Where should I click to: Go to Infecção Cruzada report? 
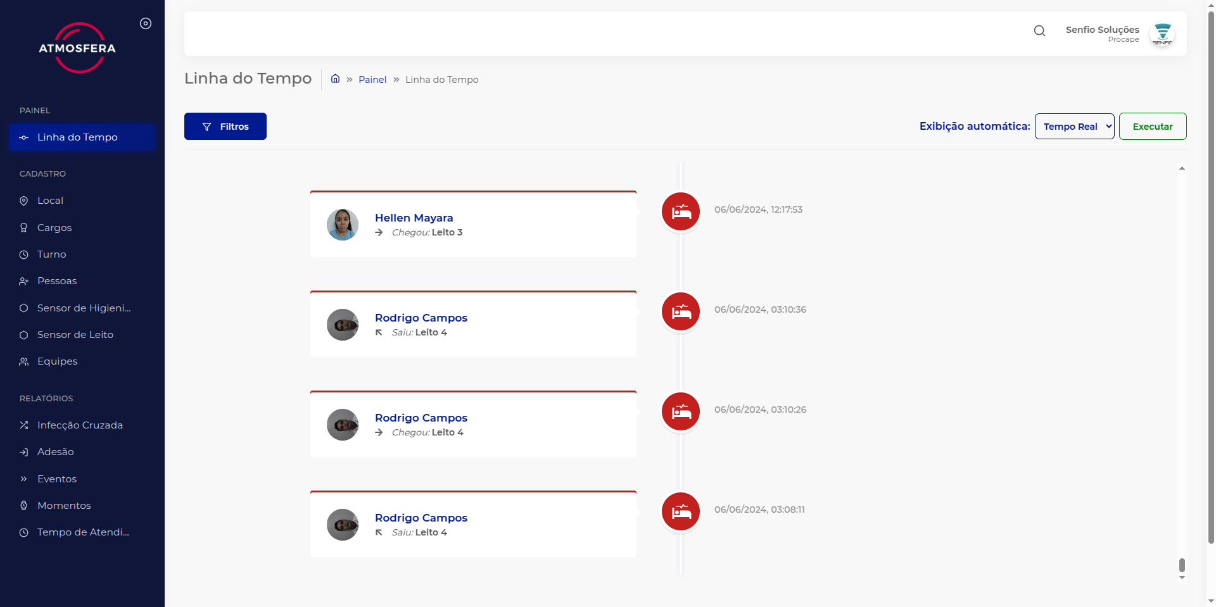coord(80,425)
